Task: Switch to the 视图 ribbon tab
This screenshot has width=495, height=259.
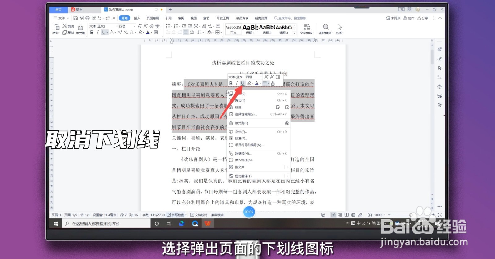Action: coord(193,18)
